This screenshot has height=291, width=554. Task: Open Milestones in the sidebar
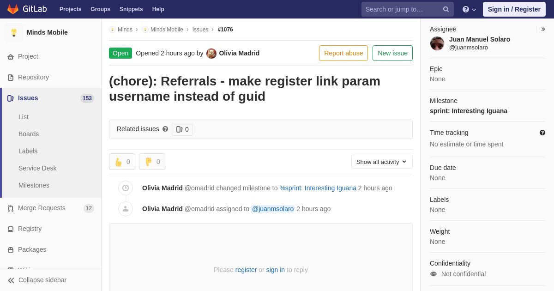coord(34,185)
